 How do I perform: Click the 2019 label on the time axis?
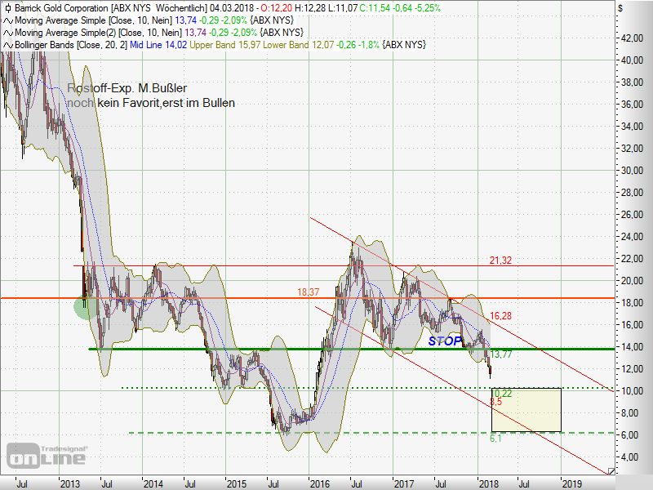pyautogui.click(x=572, y=483)
